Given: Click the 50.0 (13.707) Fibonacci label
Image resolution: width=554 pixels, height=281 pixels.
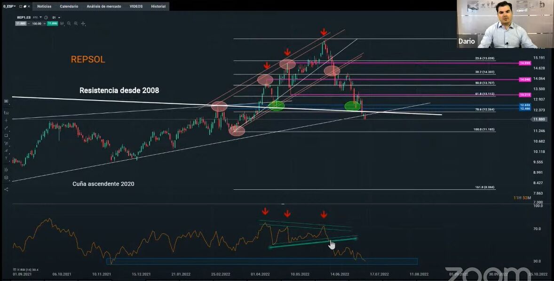Looking at the screenshot, I should [x=485, y=83].
